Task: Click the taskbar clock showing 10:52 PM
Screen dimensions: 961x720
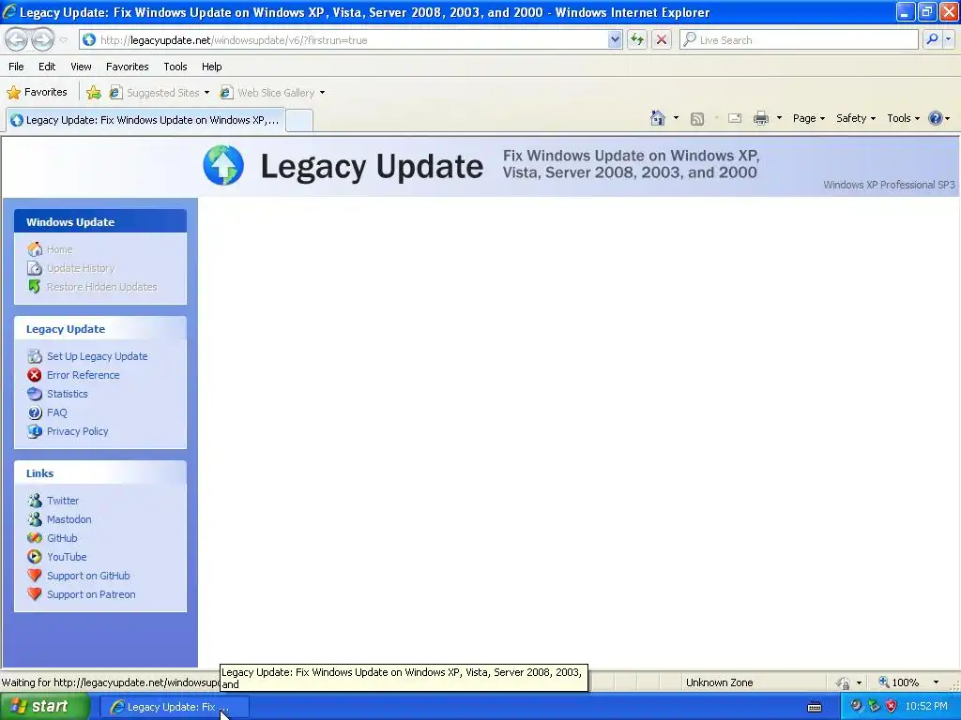Action: pyautogui.click(x=926, y=707)
